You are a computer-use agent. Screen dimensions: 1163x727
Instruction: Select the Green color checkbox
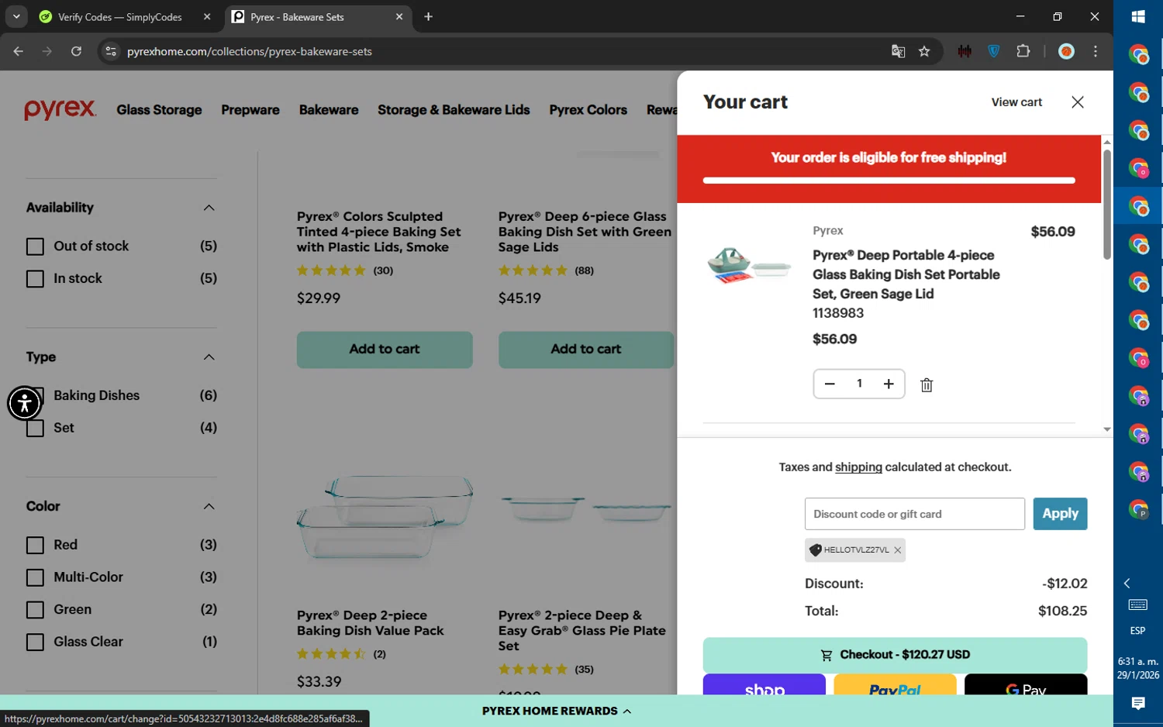35,610
